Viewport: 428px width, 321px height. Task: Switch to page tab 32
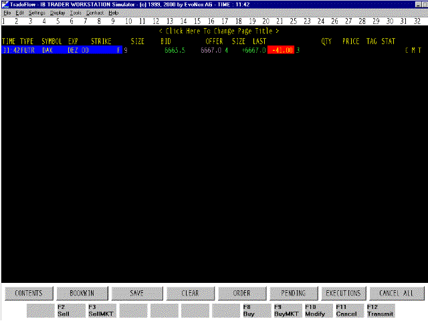417,21
